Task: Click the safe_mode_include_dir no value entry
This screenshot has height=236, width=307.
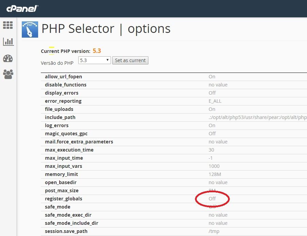Action: [x=218, y=223]
